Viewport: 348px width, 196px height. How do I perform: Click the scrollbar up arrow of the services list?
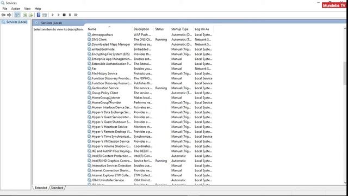345,28
